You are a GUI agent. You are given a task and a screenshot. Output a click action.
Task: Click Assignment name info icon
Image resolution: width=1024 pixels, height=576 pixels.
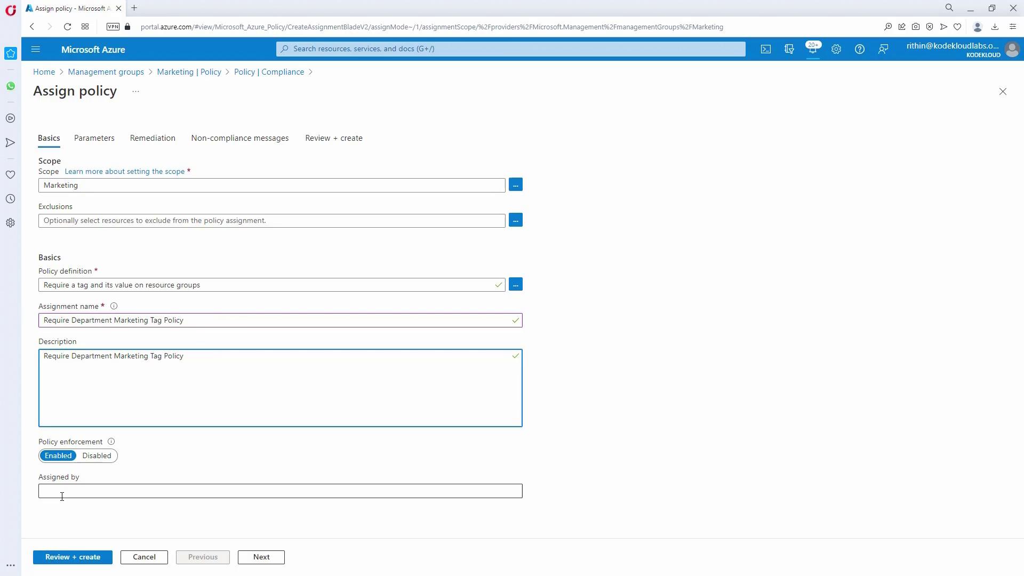pos(114,306)
